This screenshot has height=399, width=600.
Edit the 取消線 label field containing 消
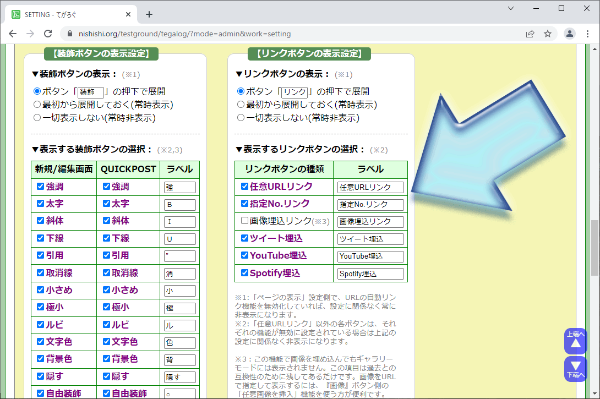180,274
